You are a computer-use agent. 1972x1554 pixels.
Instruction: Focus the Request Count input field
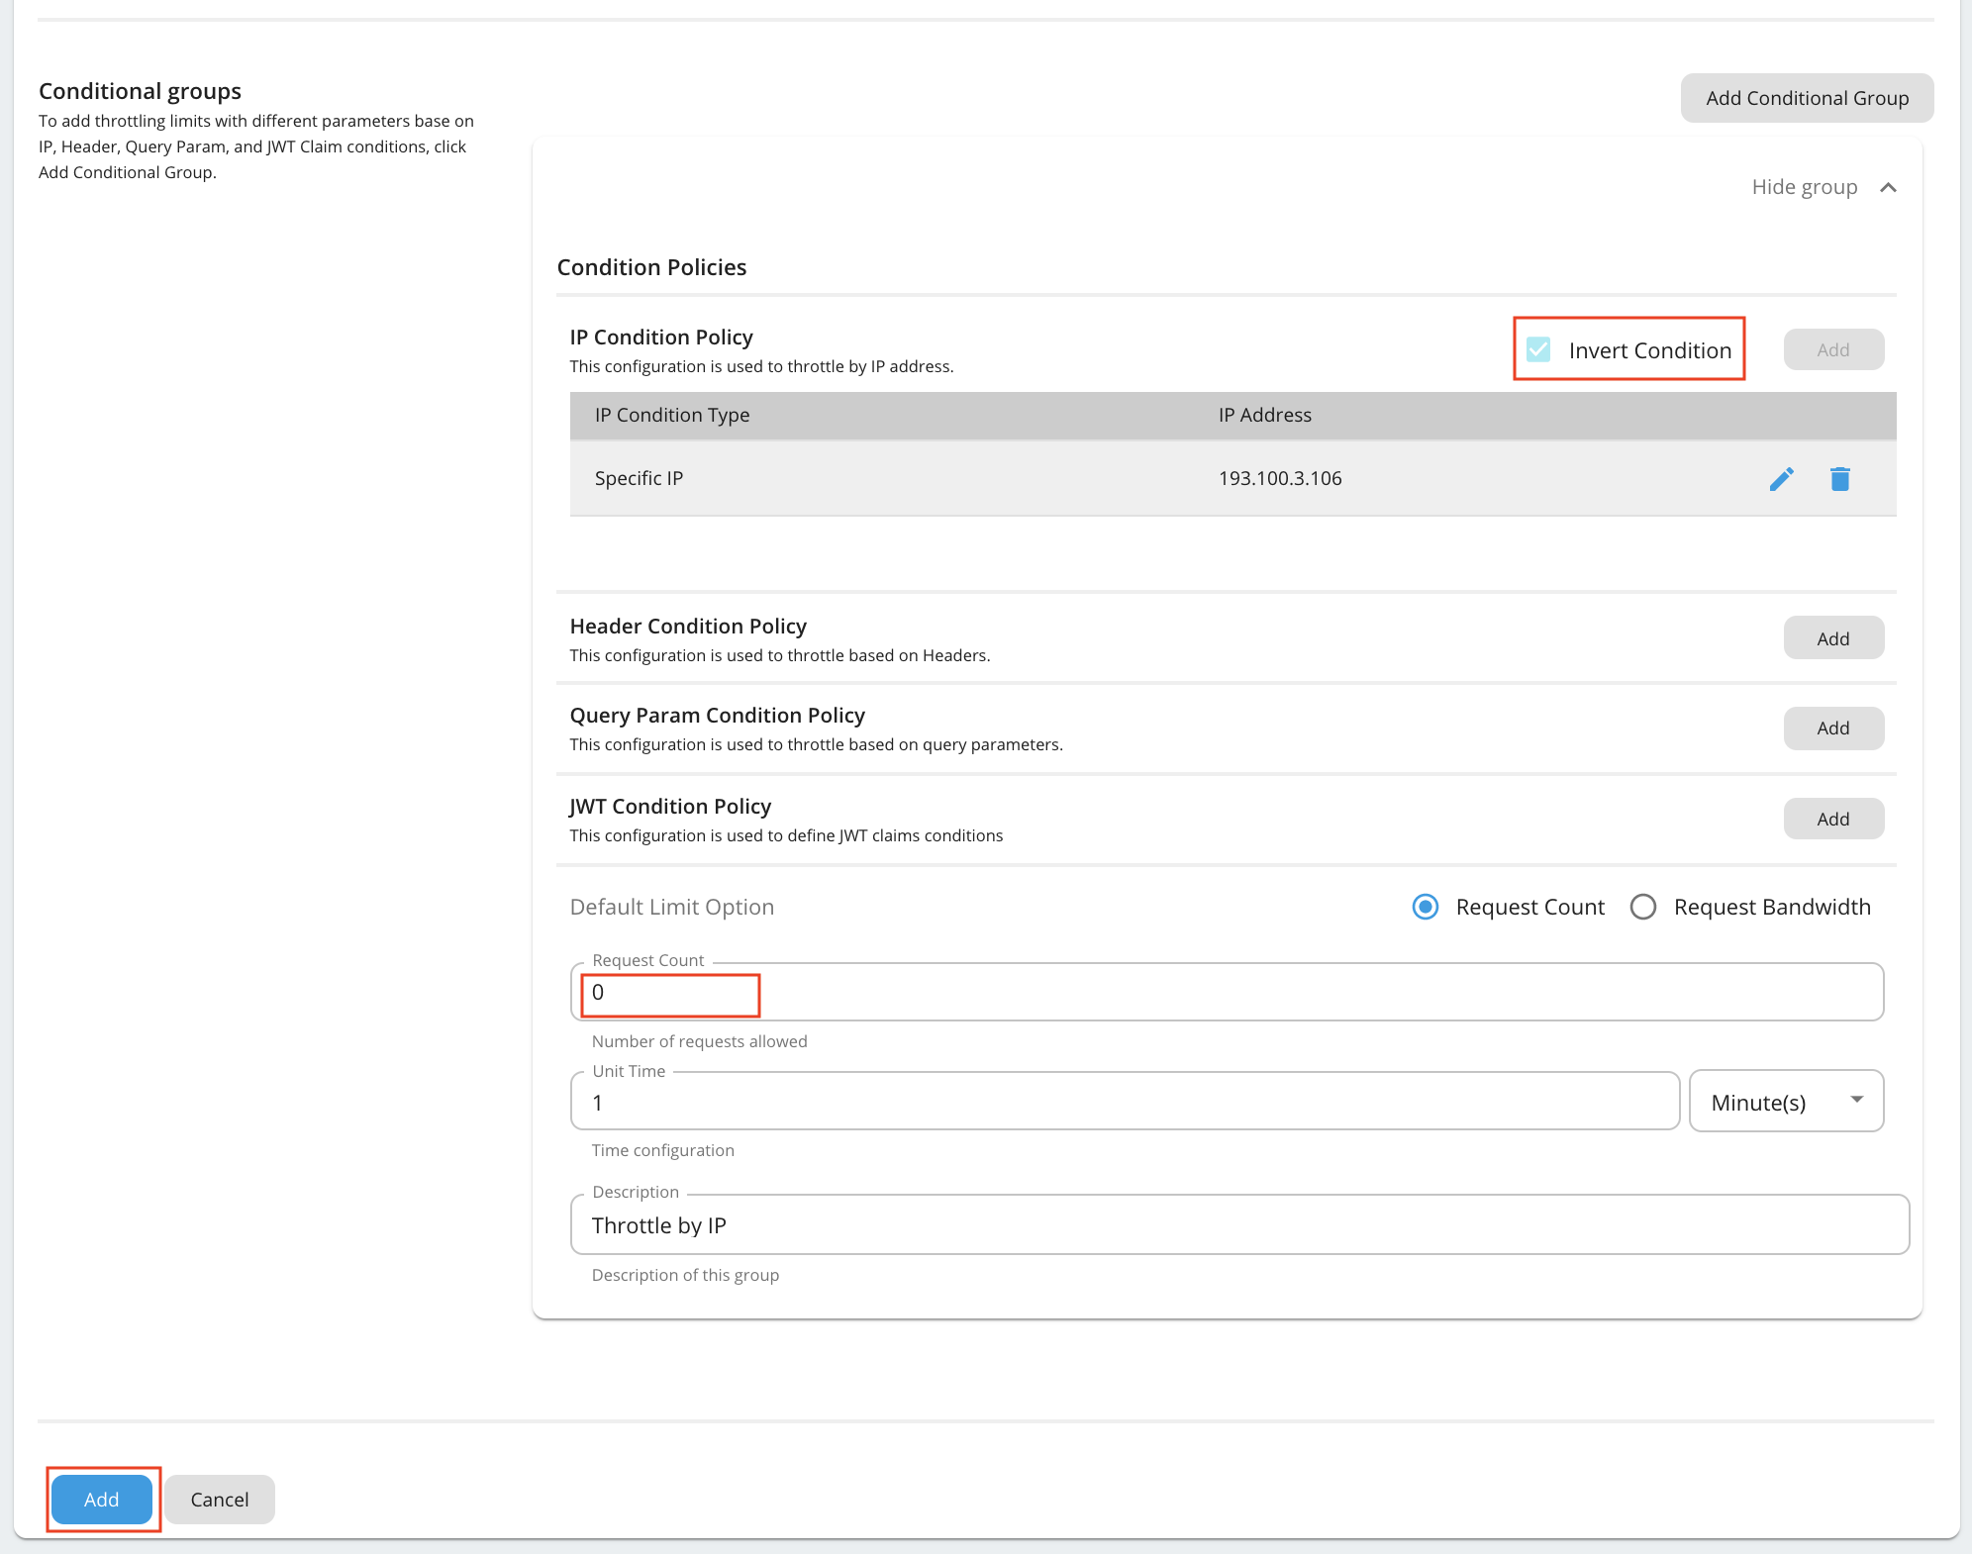tap(1226, 993)
